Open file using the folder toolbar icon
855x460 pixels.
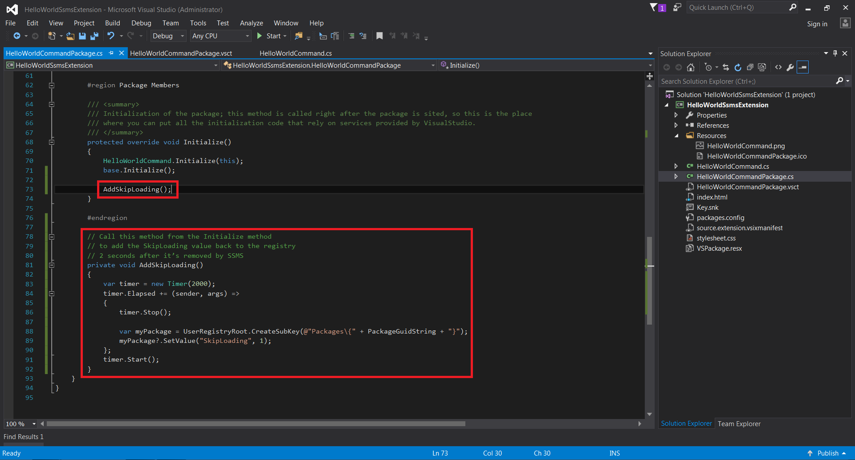[70, 36]
